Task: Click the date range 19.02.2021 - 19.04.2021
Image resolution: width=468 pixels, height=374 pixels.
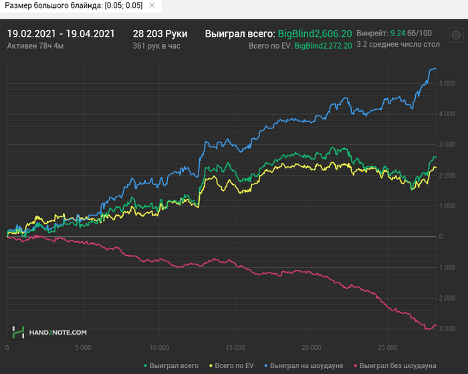Action: (x=61, y=33)
